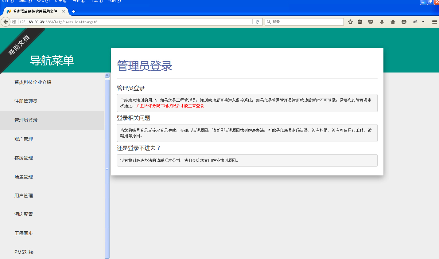Open the bookmarks list icon
439x259 pixels.
click(x=360, y=22)
